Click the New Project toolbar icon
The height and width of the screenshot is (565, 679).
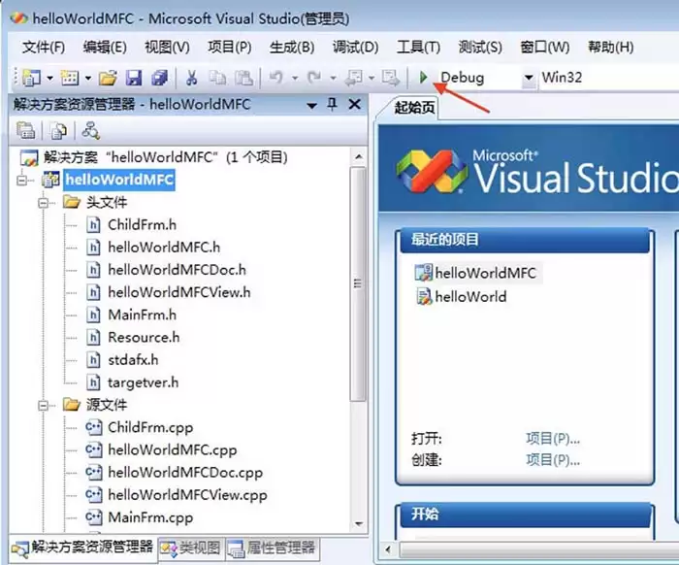pos(32,78)
